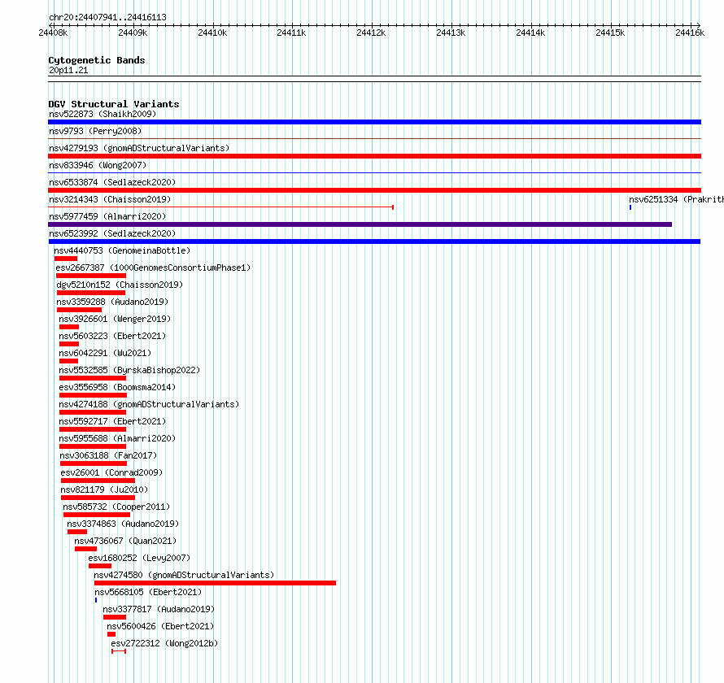Click the nsv3214343 (Chaisson2019) label
Viewport: 724px width, 683px height.
[110, 199]
